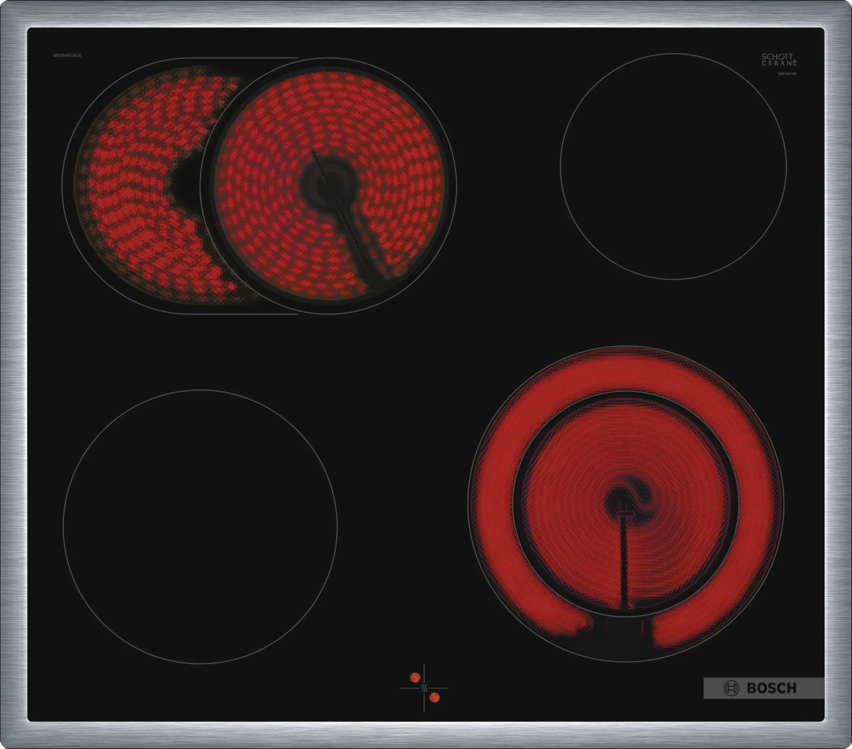Image resolution: width=852 pixels, height=749 pixels.
Task: Click the lower-right red heat indicator dot
Action: (434, 698)
